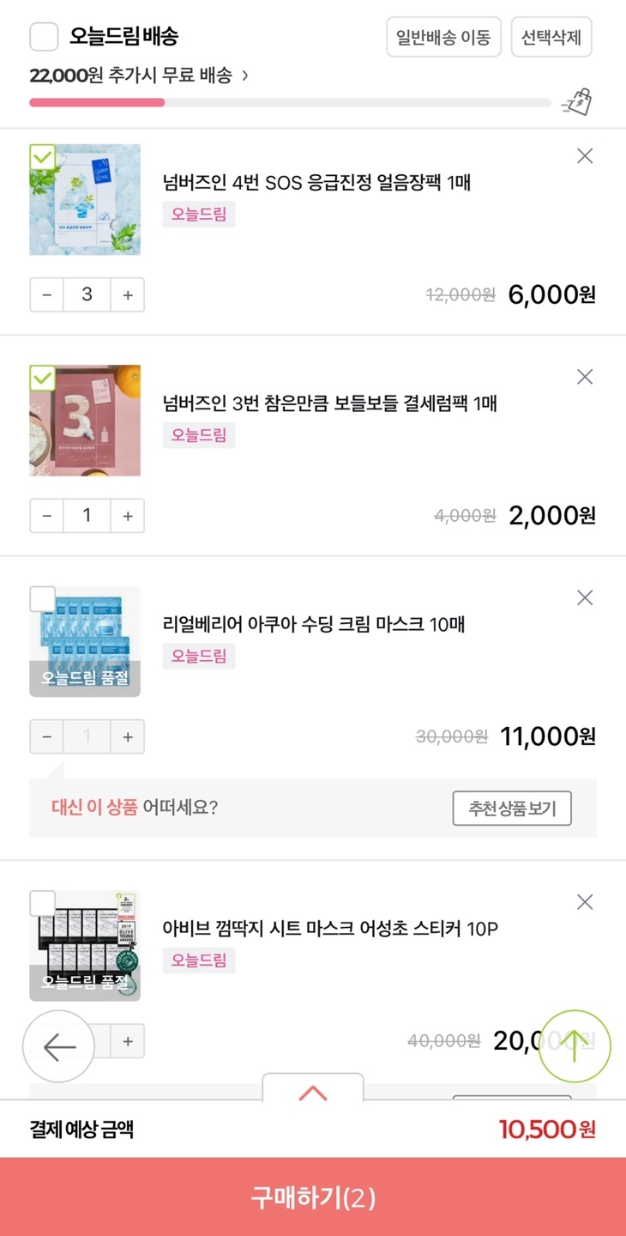626x1236 pixels.
Task: Tap the 구매하기(2) purchase button
Action: [313, 1197]
